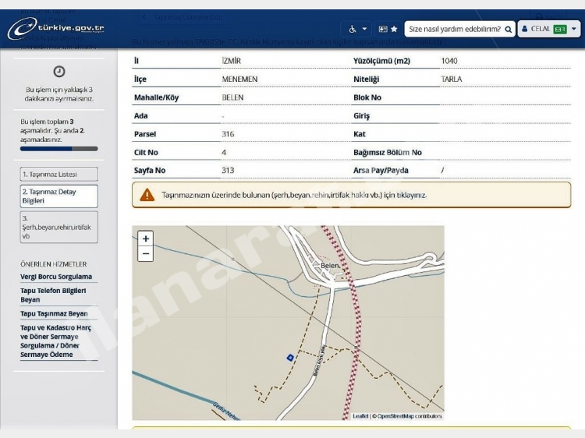
Task: Click the user avatar icon beside CELAL
Action: tap(525, 29)
